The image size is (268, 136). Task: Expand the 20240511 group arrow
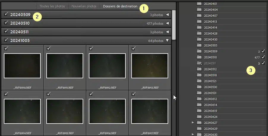[x=167, y=32]
